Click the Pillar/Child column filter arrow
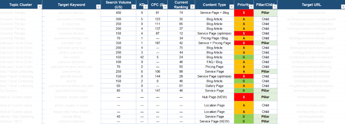The image size is (345, 124). pos(274,7)
